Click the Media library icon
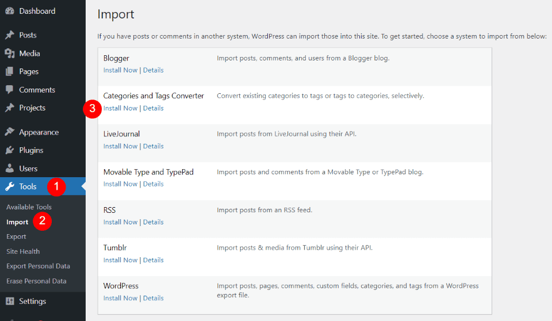 (x=10, y=53)
